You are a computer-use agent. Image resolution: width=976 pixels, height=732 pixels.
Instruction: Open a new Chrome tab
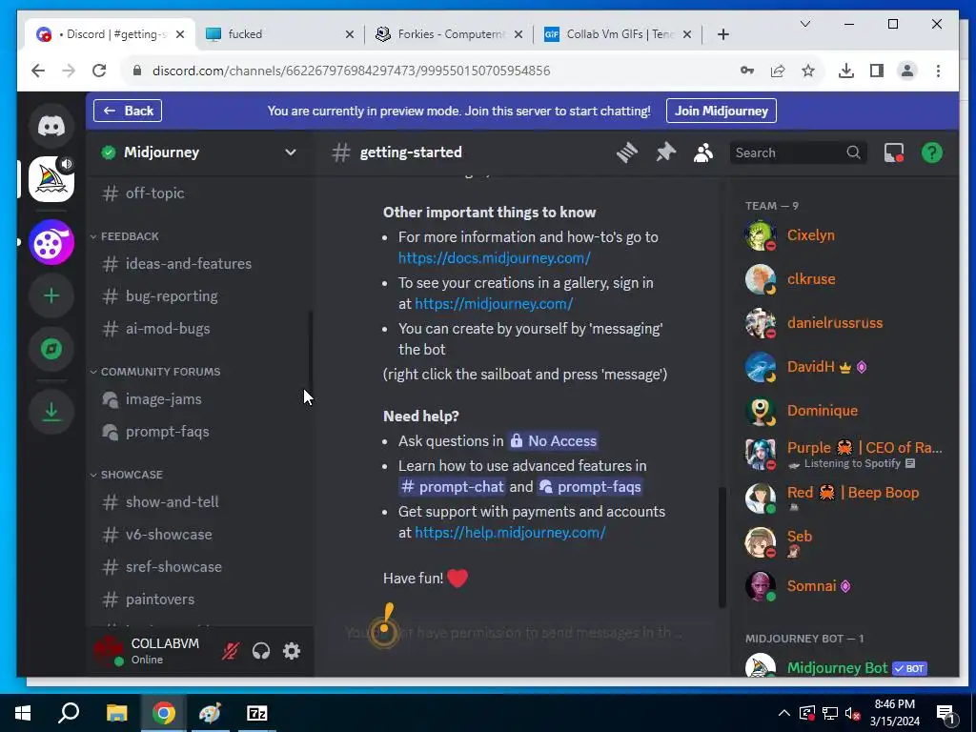click(722, 34)
